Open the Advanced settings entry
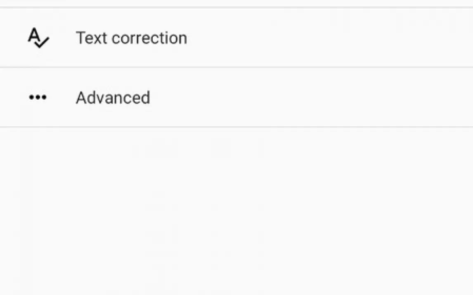The height and width of the screenshot is (295, 473). (113, 98)
